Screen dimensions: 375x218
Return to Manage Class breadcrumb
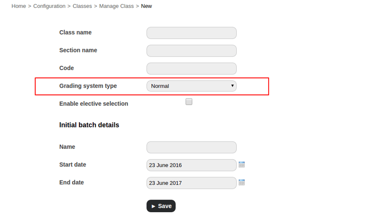click(x=116, y=6)
